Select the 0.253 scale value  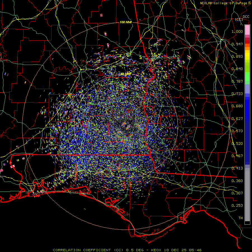click(x=237, y=206)
